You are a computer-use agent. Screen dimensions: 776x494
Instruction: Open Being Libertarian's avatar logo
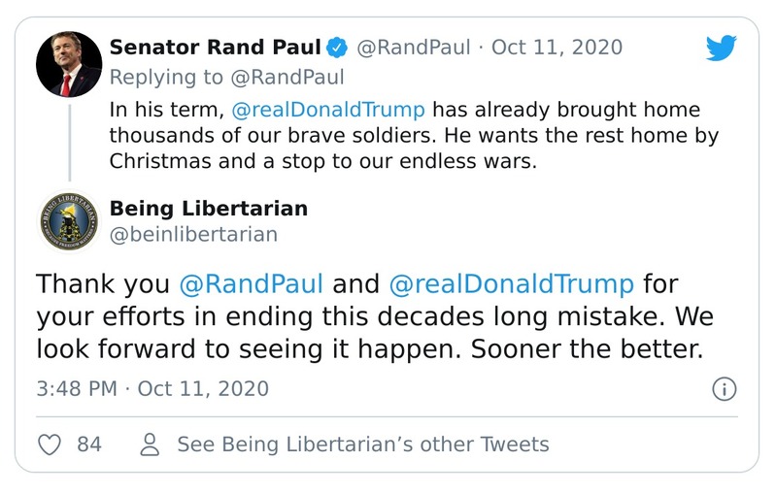tap(69, 221)
